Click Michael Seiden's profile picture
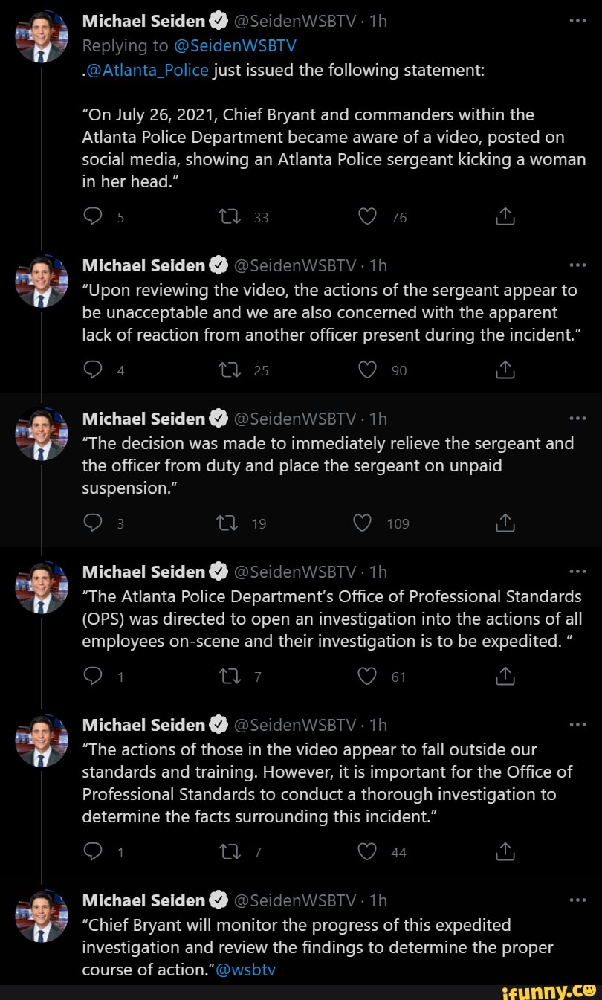602x1000 pixels. [x=42, y=36]
